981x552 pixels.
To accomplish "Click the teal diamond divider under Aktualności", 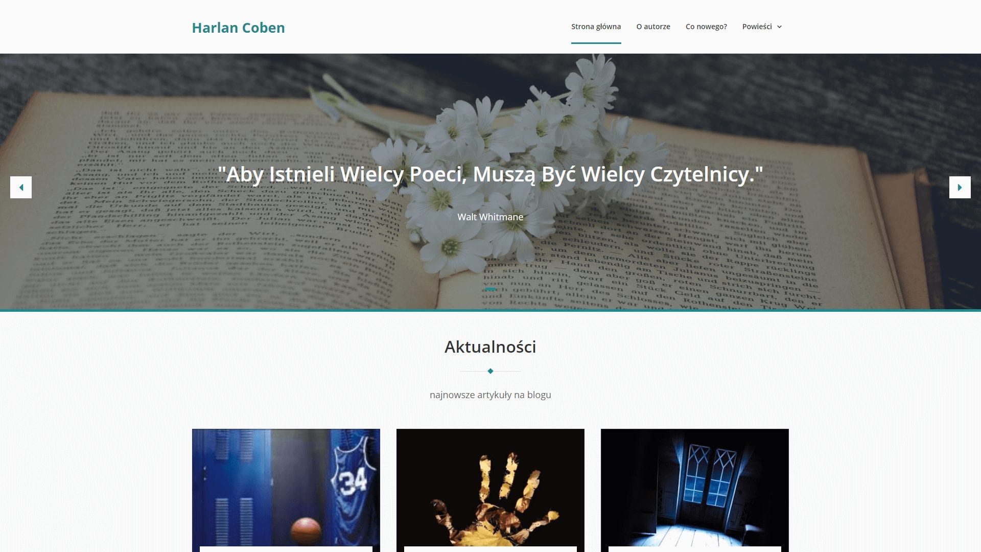I will click(x=491, y=371).
